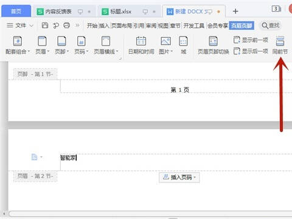
Task: Click 显示前一项 show previous item
Action: click(x=251, y=40)
